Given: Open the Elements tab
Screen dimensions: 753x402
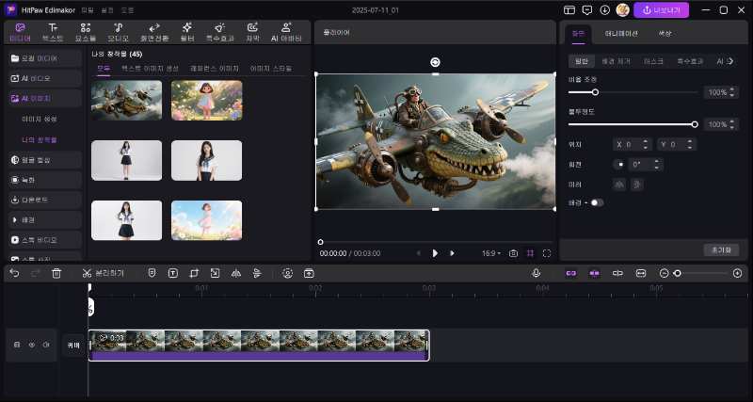Looking at the screenshot, I should (86, 32).
